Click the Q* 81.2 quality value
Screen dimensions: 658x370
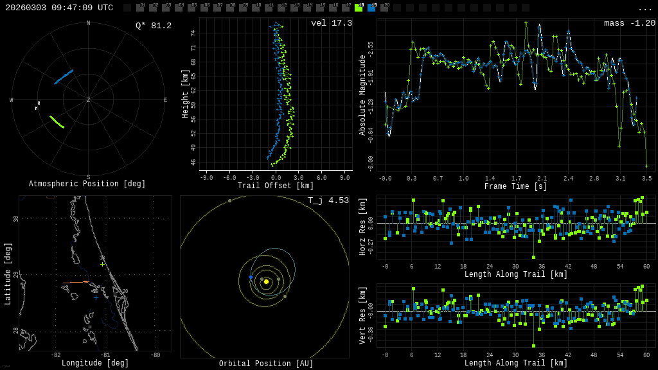[x=153, y=26]
